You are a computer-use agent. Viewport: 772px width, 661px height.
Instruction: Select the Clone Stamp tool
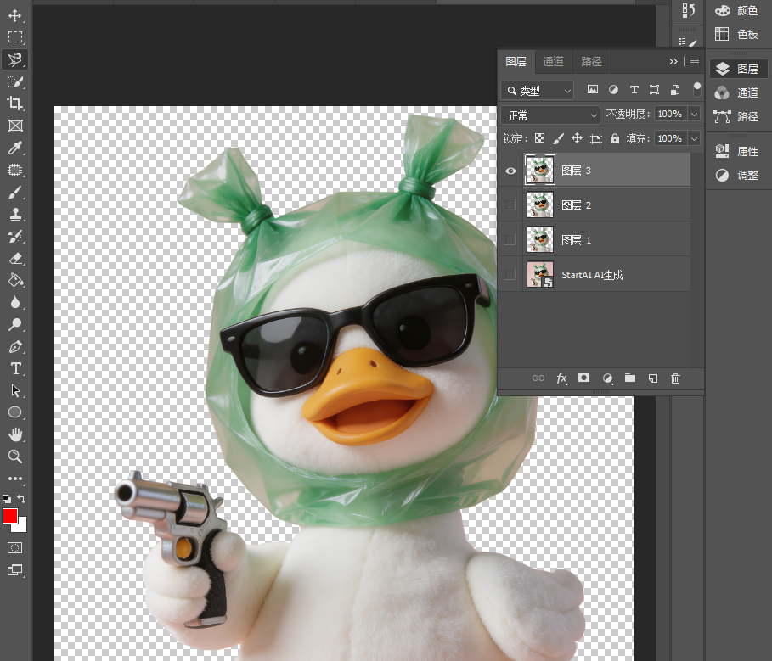[14, 214]
